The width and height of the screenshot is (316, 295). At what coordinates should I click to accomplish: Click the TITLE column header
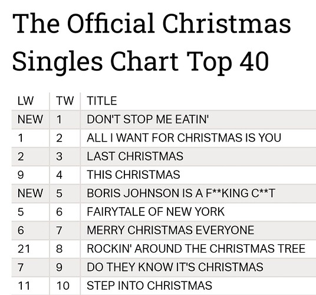(x=102, y=101)
